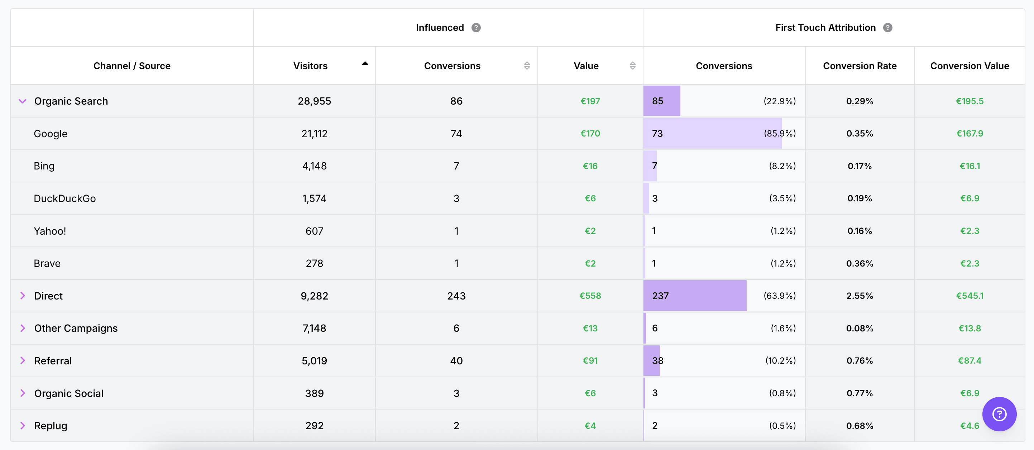1034x450 pixels.
Task: Click Organic Search €195.5 conversion value
Action: point(970,101)
